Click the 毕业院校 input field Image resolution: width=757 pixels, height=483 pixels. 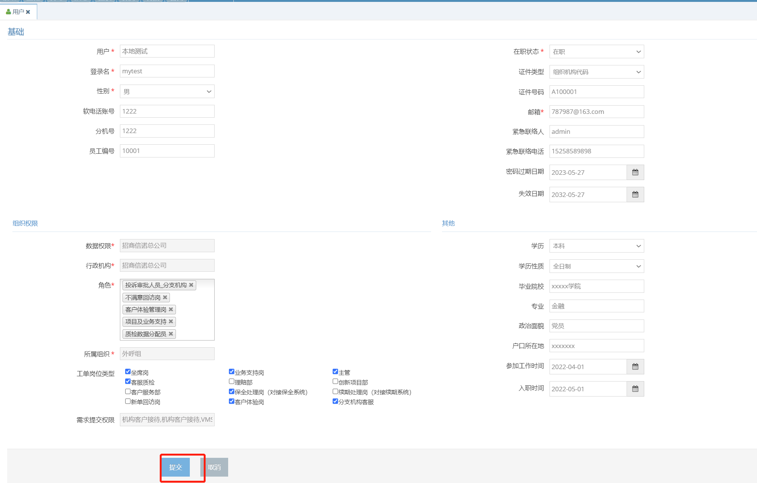597,286
